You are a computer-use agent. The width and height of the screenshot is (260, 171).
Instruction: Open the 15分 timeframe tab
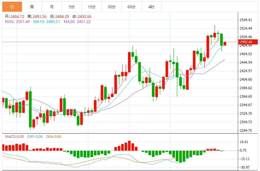coord(92,7)
